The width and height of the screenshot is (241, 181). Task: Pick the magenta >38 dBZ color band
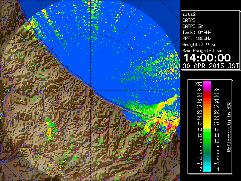(207, 84)
